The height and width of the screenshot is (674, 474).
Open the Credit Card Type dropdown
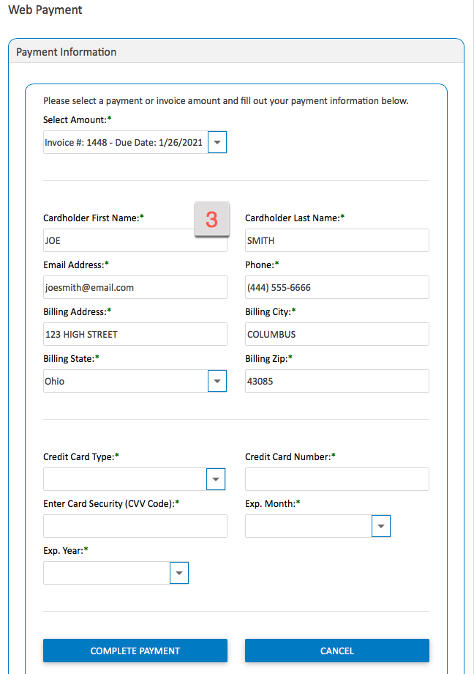124,479
